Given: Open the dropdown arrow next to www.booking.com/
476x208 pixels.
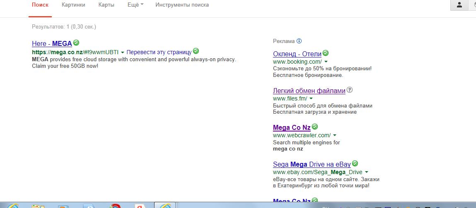Looking at the screenshot, I should point(326,62).
